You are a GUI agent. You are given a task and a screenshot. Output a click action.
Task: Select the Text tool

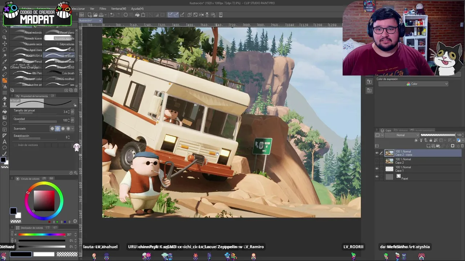5,142
